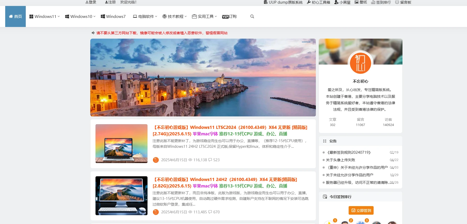Click the 不忘初心 site name
467x224 pixels.
pyautogui.click(x=360, y=81)
